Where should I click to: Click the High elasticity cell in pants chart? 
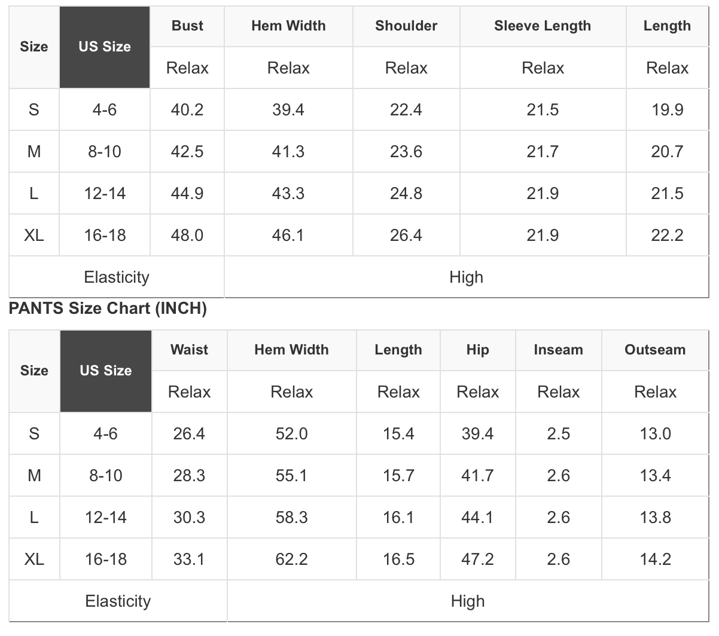[468, 601]
